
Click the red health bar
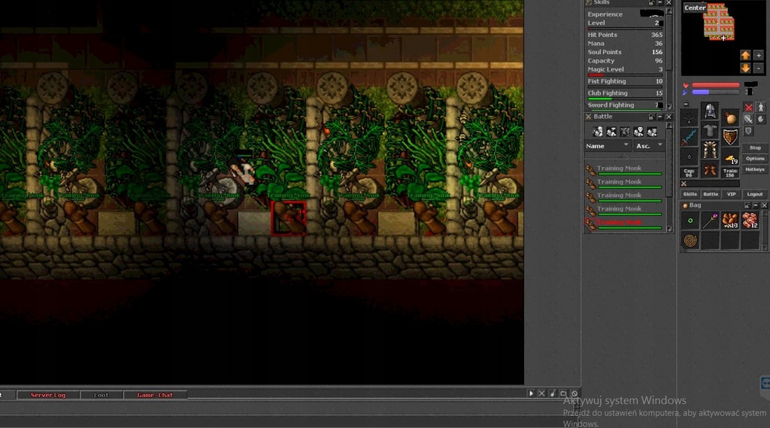coord(716,86)
